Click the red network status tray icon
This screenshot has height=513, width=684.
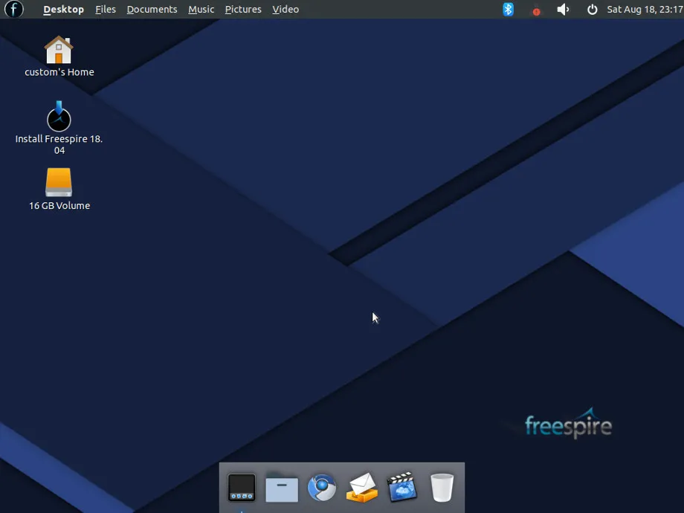tap(536, 10)
